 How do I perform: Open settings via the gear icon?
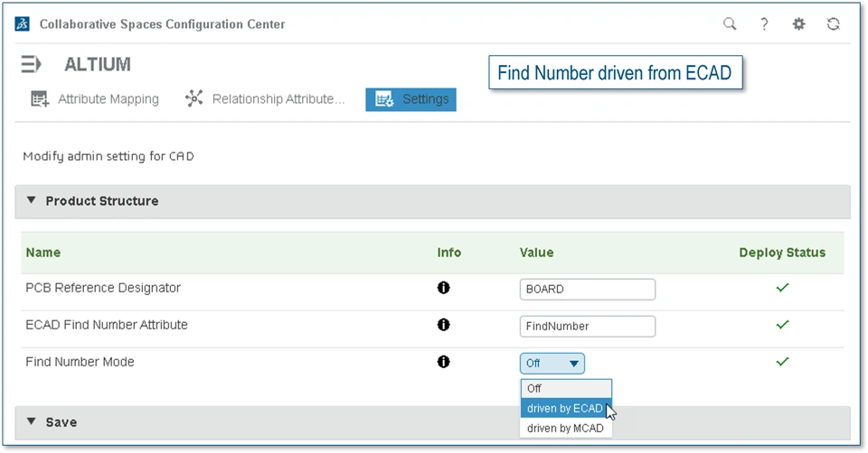click(x=798, y=24)
